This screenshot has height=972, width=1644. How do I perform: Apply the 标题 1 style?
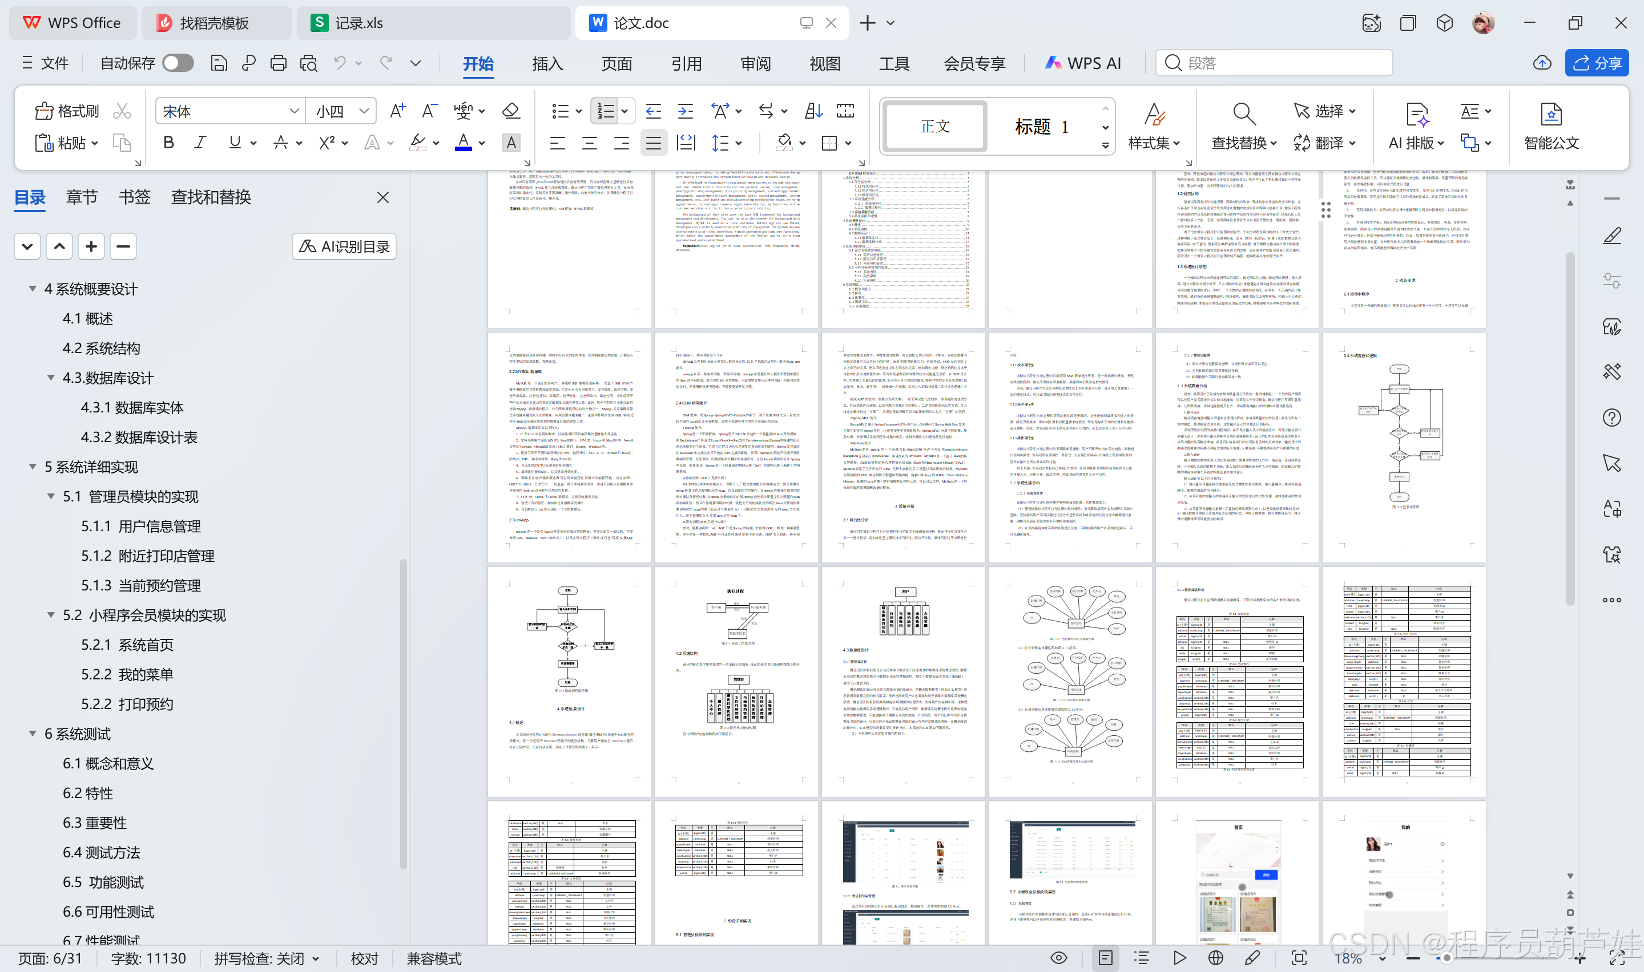tap(1041, 127)
